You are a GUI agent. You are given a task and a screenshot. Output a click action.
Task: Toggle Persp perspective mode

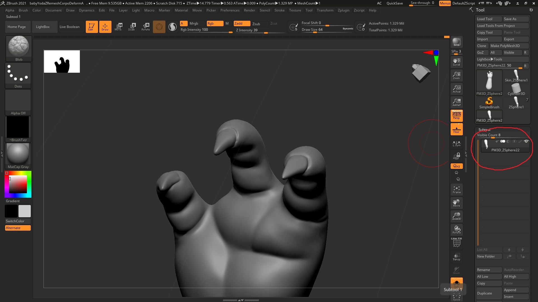coord(456,115)
